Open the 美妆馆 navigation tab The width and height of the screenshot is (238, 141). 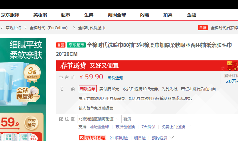click(40, 15)
